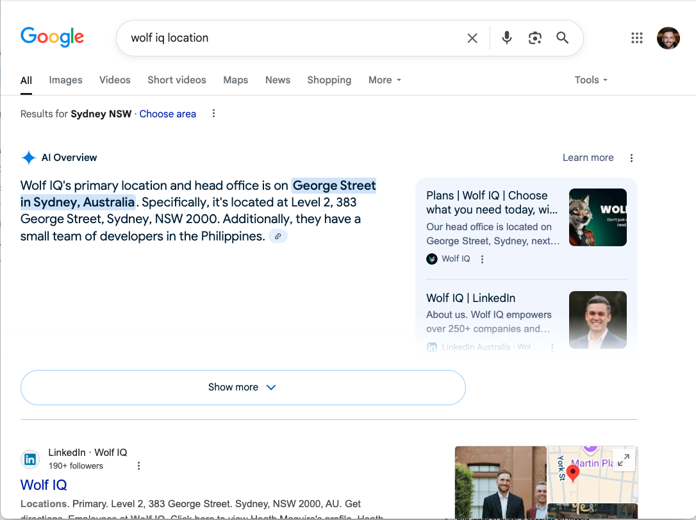This screenshot has height=520, width=696.
Task: Click the highlighted 'George Street' text
Action: 335,185
